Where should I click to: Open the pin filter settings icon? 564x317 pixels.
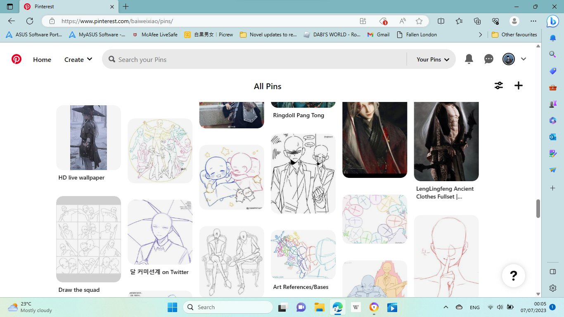[499, 85]
